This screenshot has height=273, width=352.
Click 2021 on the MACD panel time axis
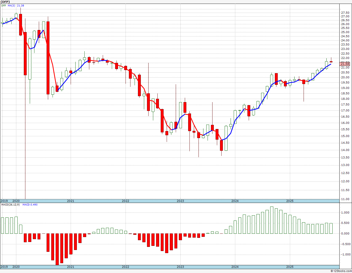pos(71,267)
